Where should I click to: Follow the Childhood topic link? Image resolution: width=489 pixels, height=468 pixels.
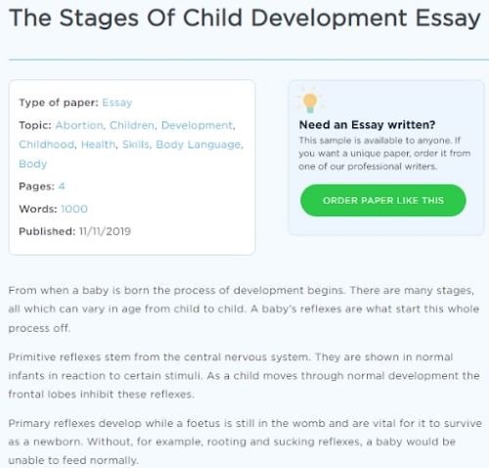[47, 144]
